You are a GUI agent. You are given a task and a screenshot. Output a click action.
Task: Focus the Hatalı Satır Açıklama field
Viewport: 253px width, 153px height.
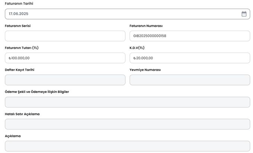127,124
